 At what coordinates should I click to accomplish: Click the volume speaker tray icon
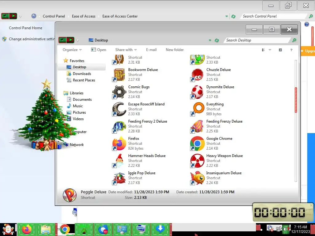tap(285, 229)
